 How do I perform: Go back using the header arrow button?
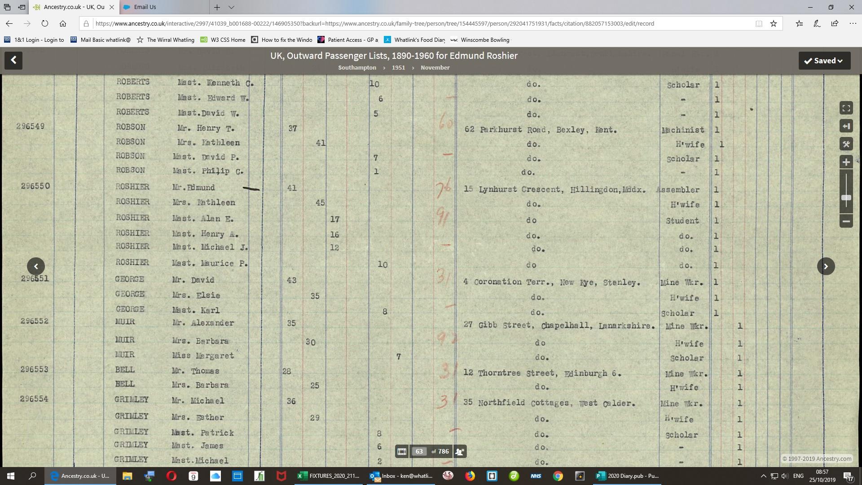(13, 60)
